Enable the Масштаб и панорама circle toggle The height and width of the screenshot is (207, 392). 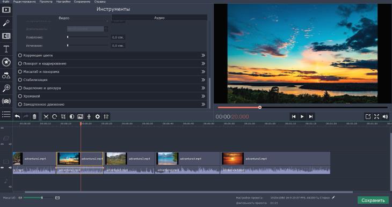[20, 72]
